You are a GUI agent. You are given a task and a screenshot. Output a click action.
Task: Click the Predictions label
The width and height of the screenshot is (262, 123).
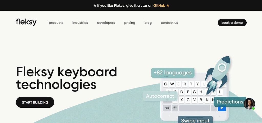(x=230, y=102)
